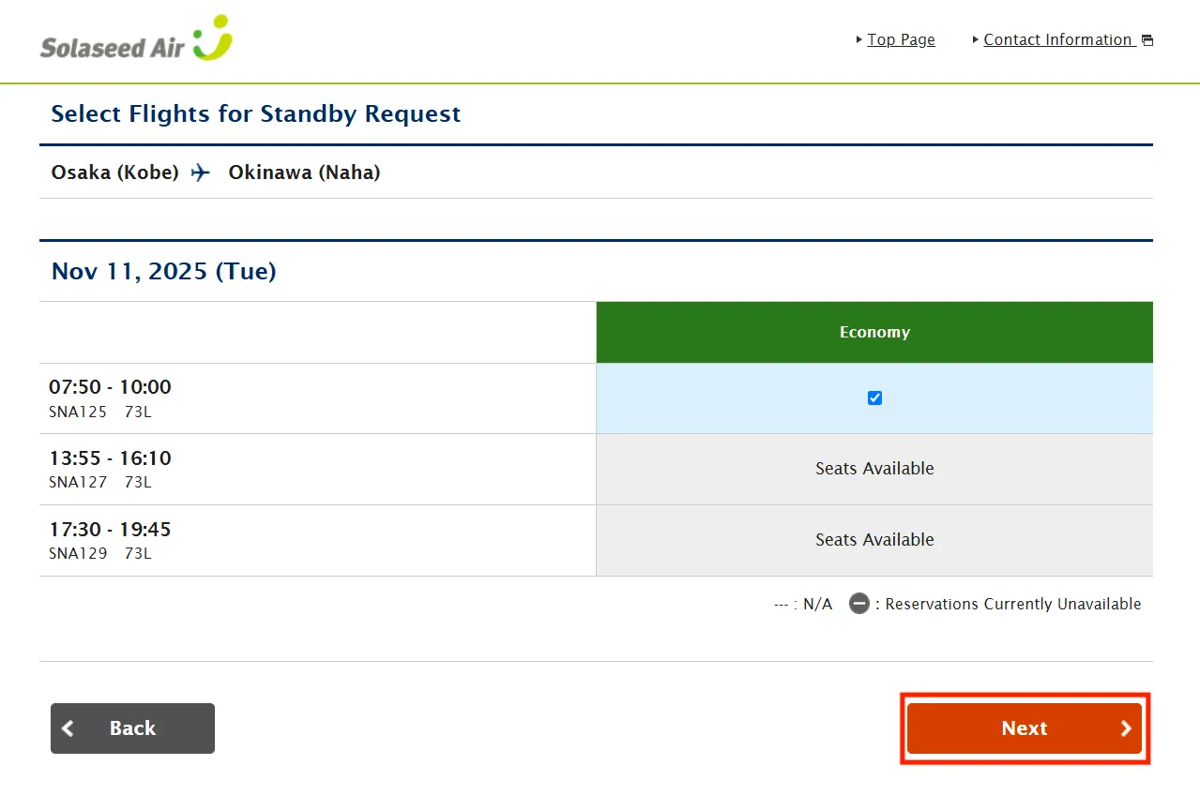
Task: Click the Solaseed Air logo
Action: click(x=136, y=39)
